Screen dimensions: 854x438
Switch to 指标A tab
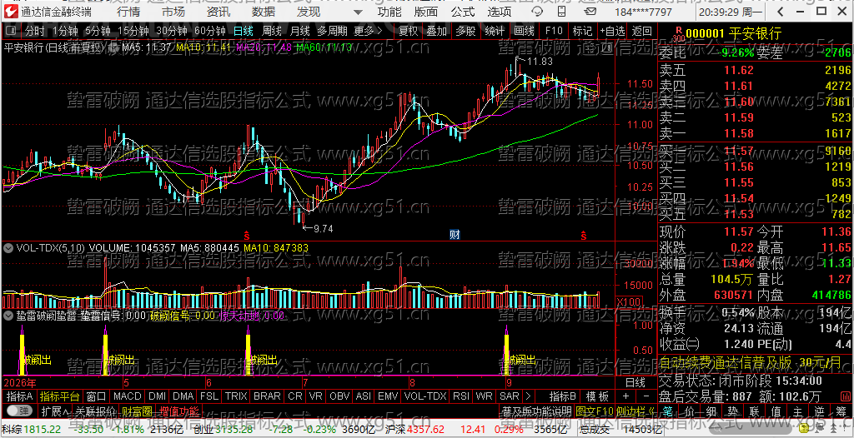click(20, 396)
